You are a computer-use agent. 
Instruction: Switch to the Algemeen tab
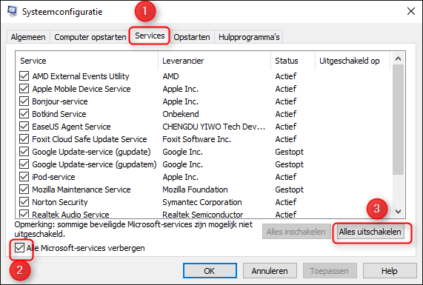[28, 37]
